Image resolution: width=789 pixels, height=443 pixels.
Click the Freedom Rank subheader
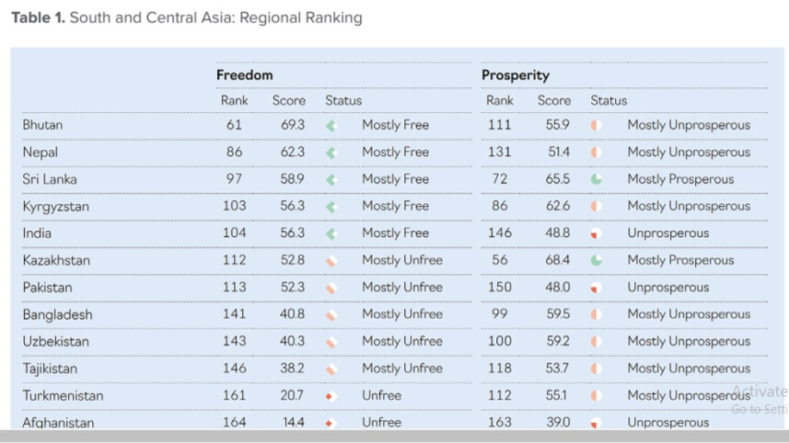tap(234, 100)
